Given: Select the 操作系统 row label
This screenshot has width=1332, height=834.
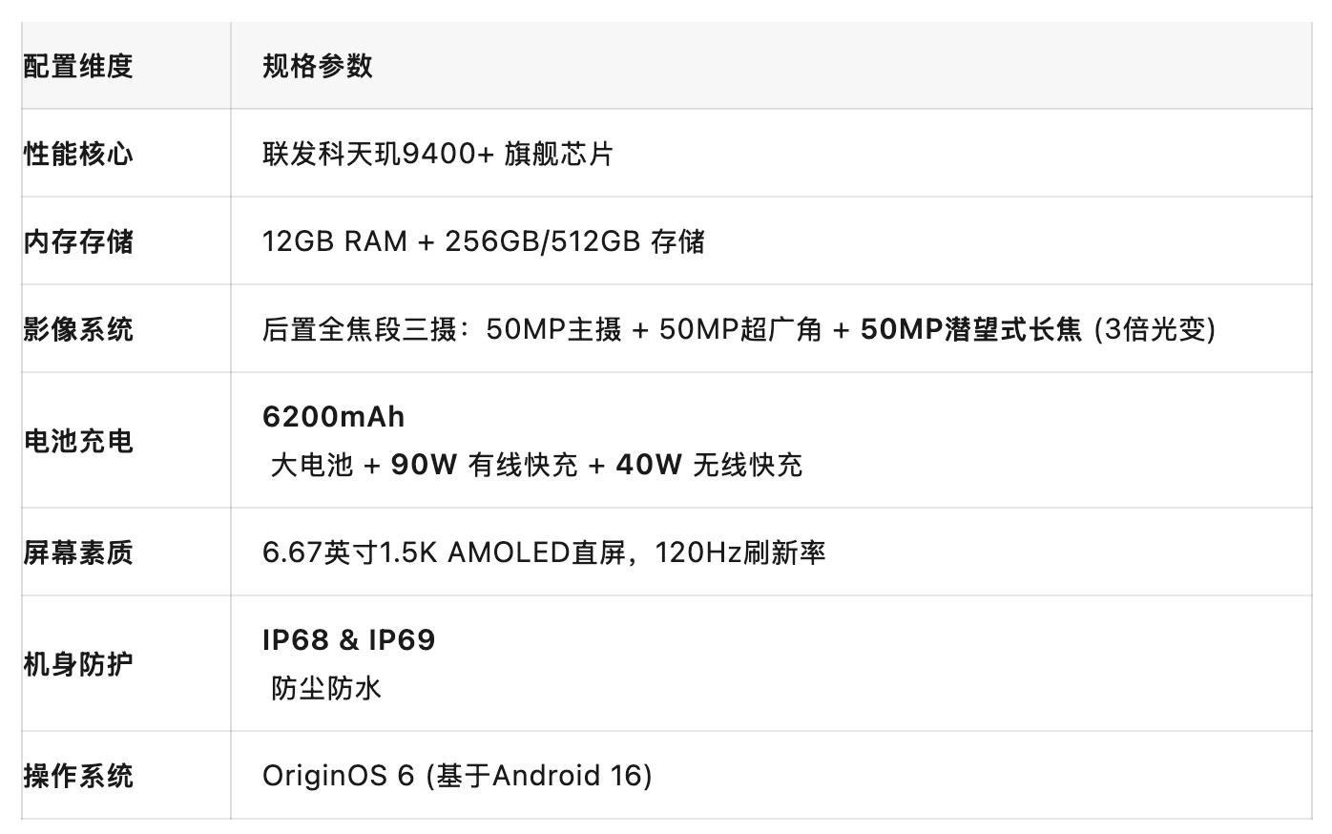Looking at the screenshot, I should point(78,776).
